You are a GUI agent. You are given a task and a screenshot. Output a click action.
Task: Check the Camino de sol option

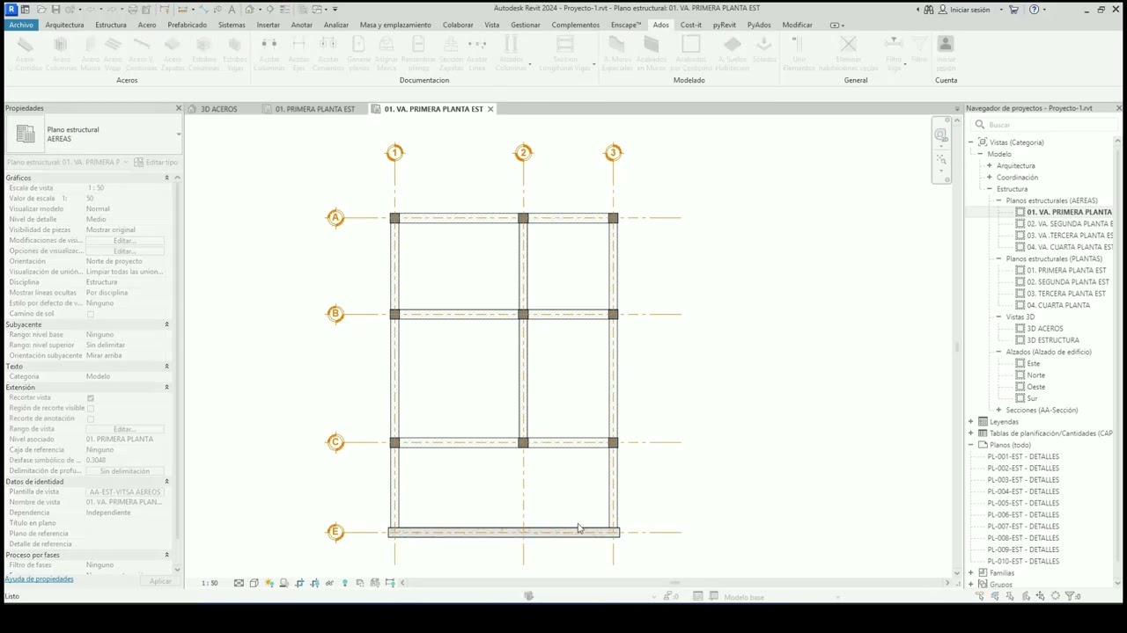click(x=90, y=314)
